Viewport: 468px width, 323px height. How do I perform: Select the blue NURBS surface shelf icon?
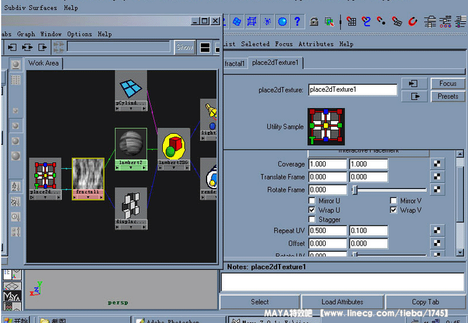(236, 21)
